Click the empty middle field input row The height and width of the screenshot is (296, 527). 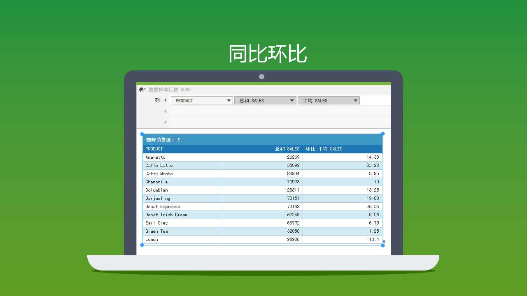coord(279,111)
